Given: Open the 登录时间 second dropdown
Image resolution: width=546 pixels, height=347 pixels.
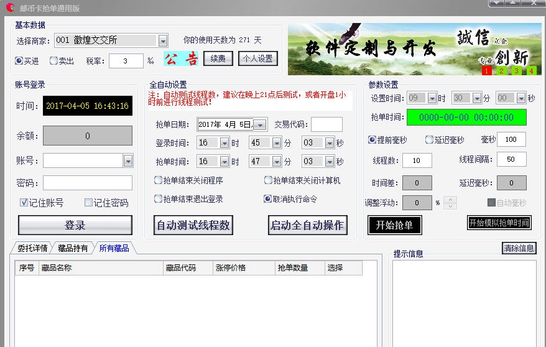Looking at the screenshot, I should (330, 142).
